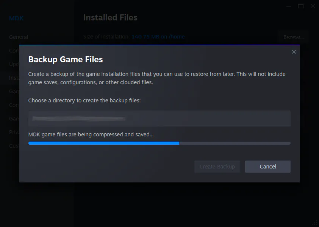Image resolution: width=319 pixels, height=227 pixels.
Task: Select the partially hidden Com sidebar item
Action: (x=14, y=51)
